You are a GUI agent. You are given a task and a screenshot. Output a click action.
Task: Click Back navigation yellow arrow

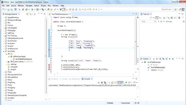coord(94,9)
